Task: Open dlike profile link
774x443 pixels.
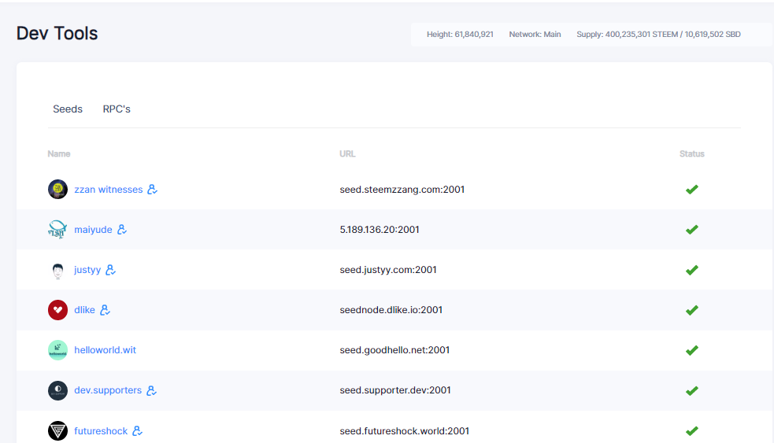Action: pyautogui.click(x=84, y=310)
